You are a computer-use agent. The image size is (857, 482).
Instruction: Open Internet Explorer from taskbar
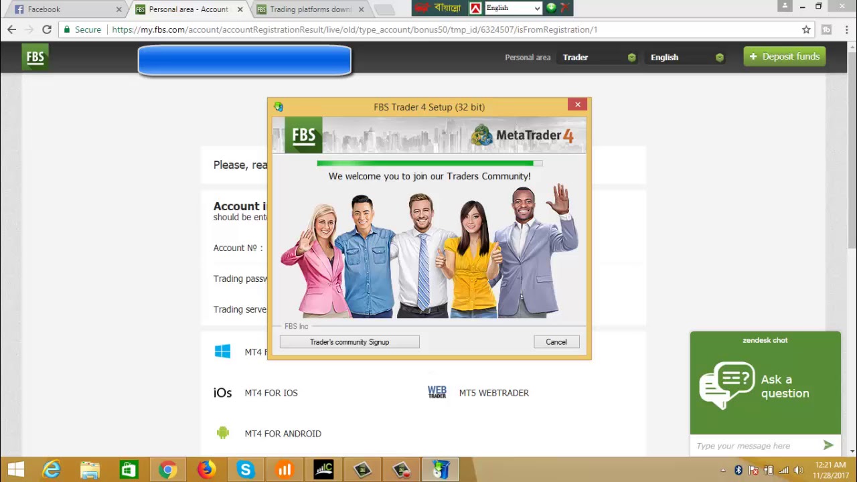(52, 470)
